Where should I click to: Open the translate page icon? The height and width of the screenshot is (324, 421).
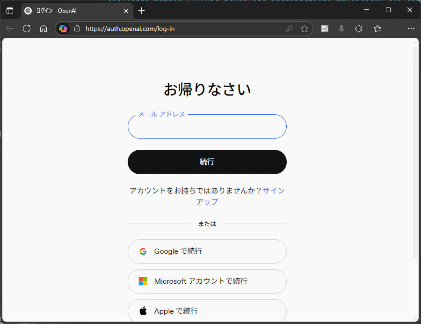coord(325,29)
